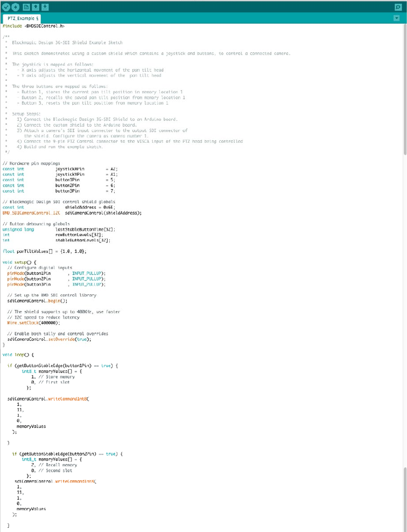Click the 'const int button1Pin = 5' line
This screenshot has height=532, width=407.
(x=59, y=180)
